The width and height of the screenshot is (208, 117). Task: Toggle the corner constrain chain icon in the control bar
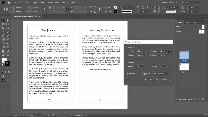tap(68, 9)
